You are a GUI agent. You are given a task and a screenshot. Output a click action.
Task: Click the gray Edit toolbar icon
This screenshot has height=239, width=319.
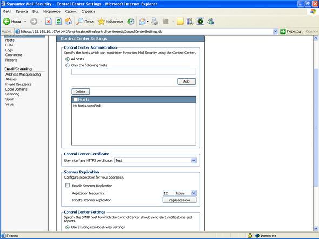point(166,22)
